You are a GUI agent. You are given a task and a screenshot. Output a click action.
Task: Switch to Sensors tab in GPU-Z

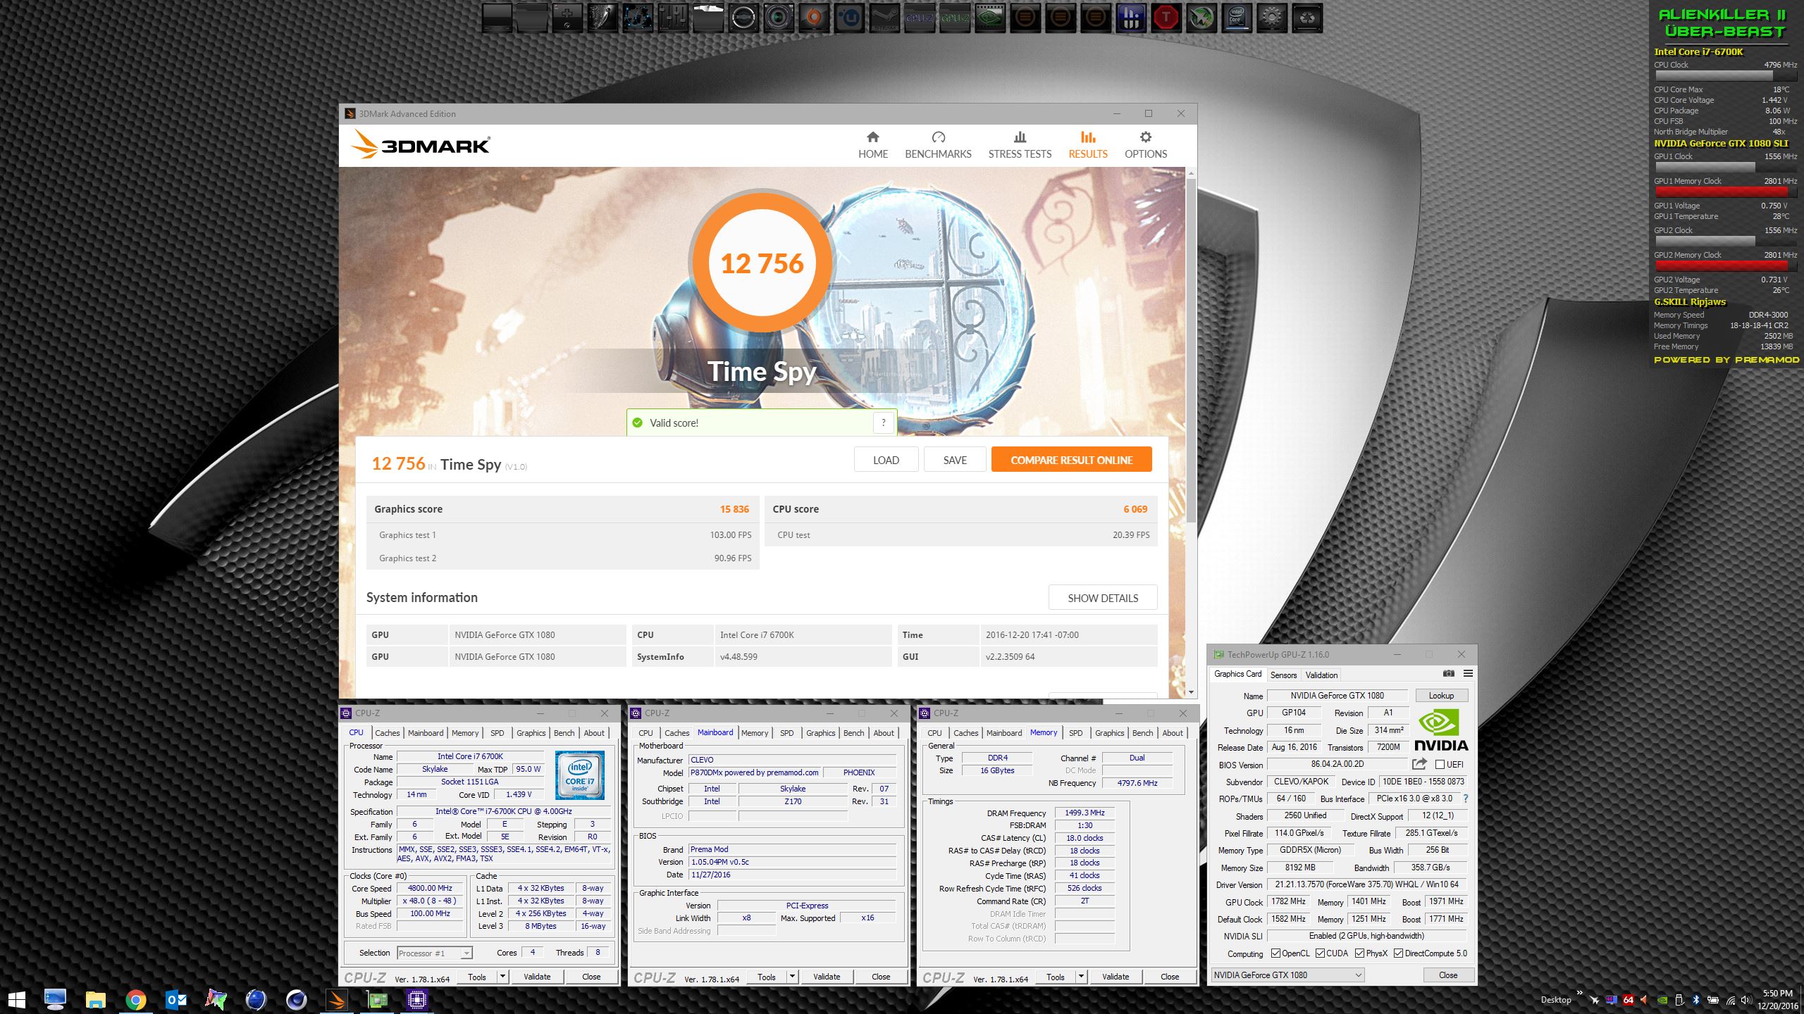pyautogui.click(x=1283, y=675)
